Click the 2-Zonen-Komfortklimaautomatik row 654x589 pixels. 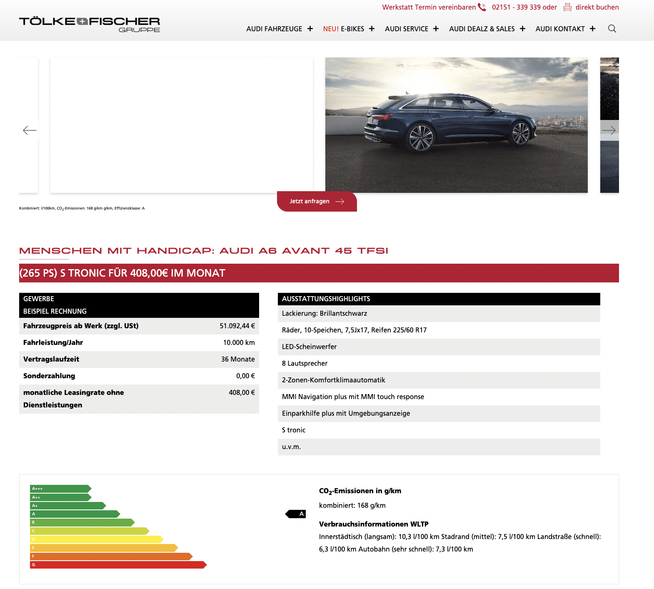[x=439, y=380]
